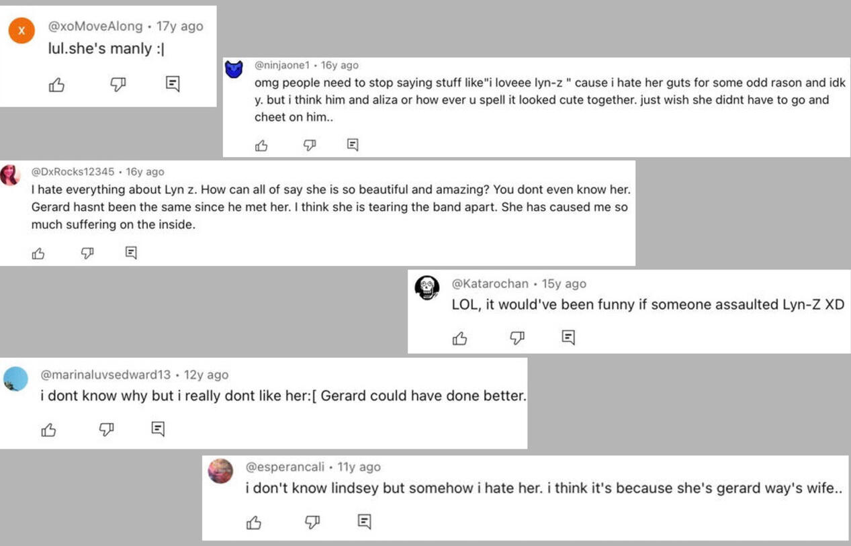Like the @xoMoveAlong comment
851x546 pixels.
57,85
